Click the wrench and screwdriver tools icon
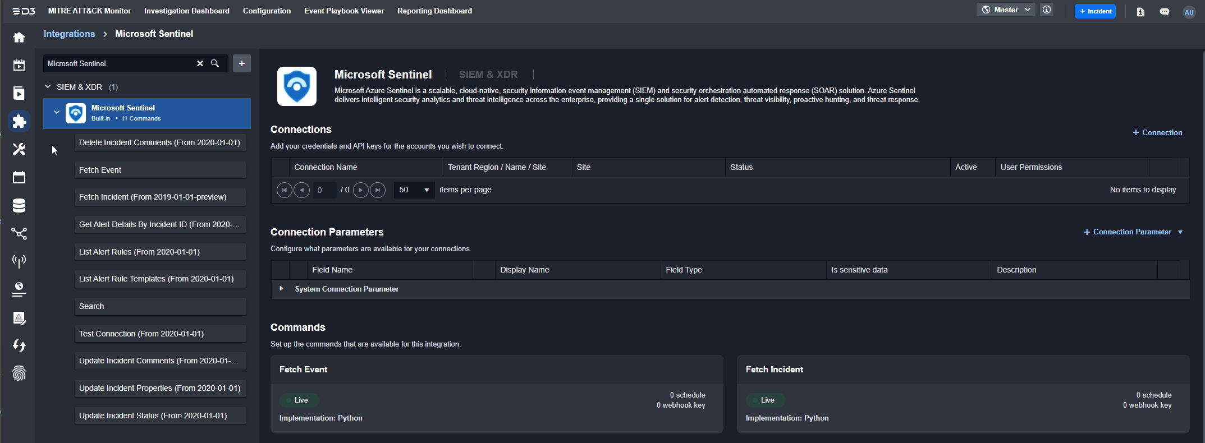Image resolution: width=1205 pixels, height=443 pixels. (x=19, y=149)
